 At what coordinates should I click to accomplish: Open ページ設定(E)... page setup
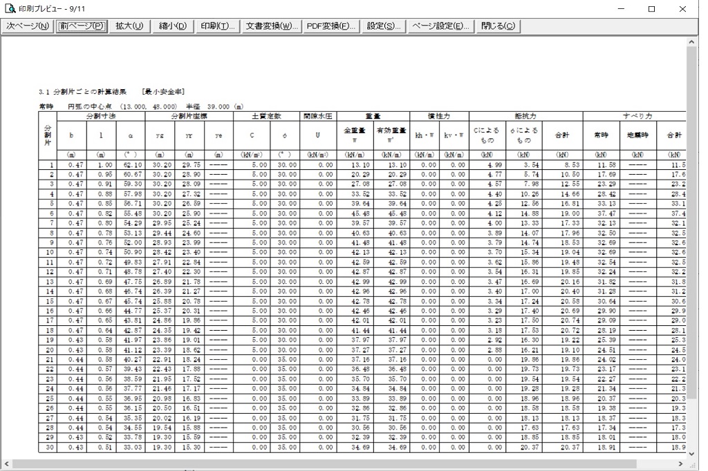[x=440, y=26]
